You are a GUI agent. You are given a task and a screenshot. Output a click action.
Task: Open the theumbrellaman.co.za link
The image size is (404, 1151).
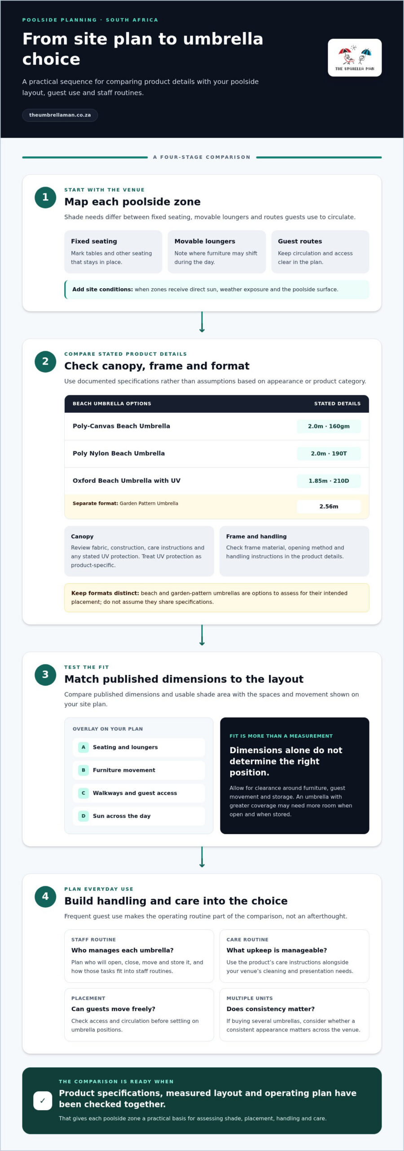pos(60,115)
